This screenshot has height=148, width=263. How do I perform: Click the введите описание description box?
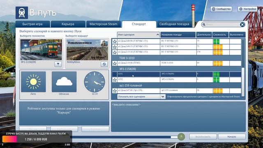178,117
